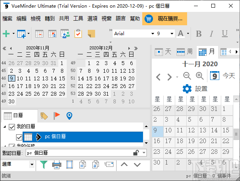Open dropdown arrow beside green plus icon

13,34
